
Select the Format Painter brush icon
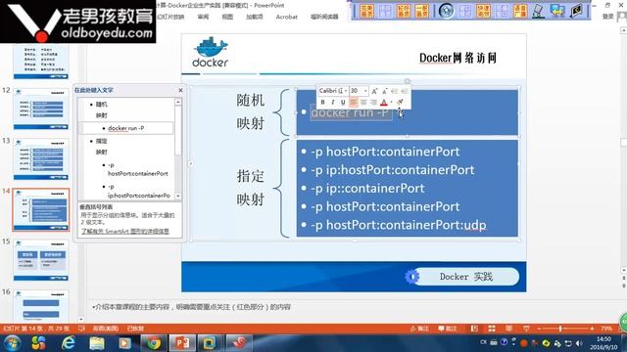[x=400, y=102]
